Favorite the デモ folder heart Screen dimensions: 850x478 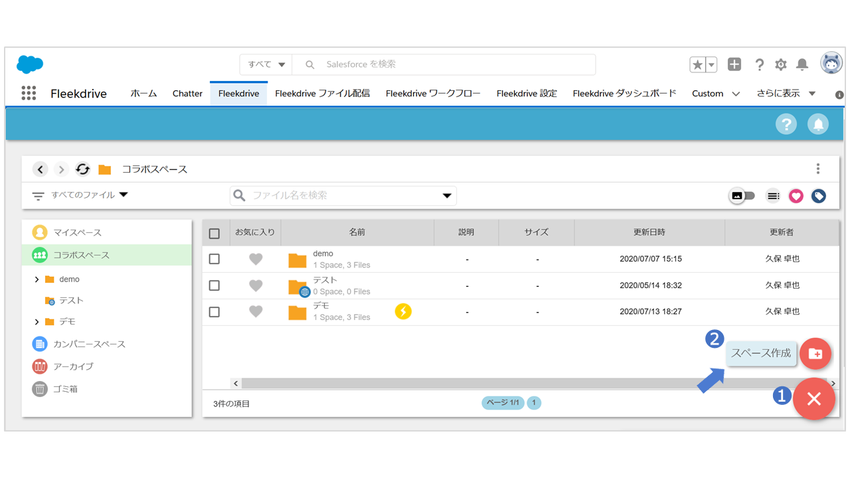(x=256, y=311)
